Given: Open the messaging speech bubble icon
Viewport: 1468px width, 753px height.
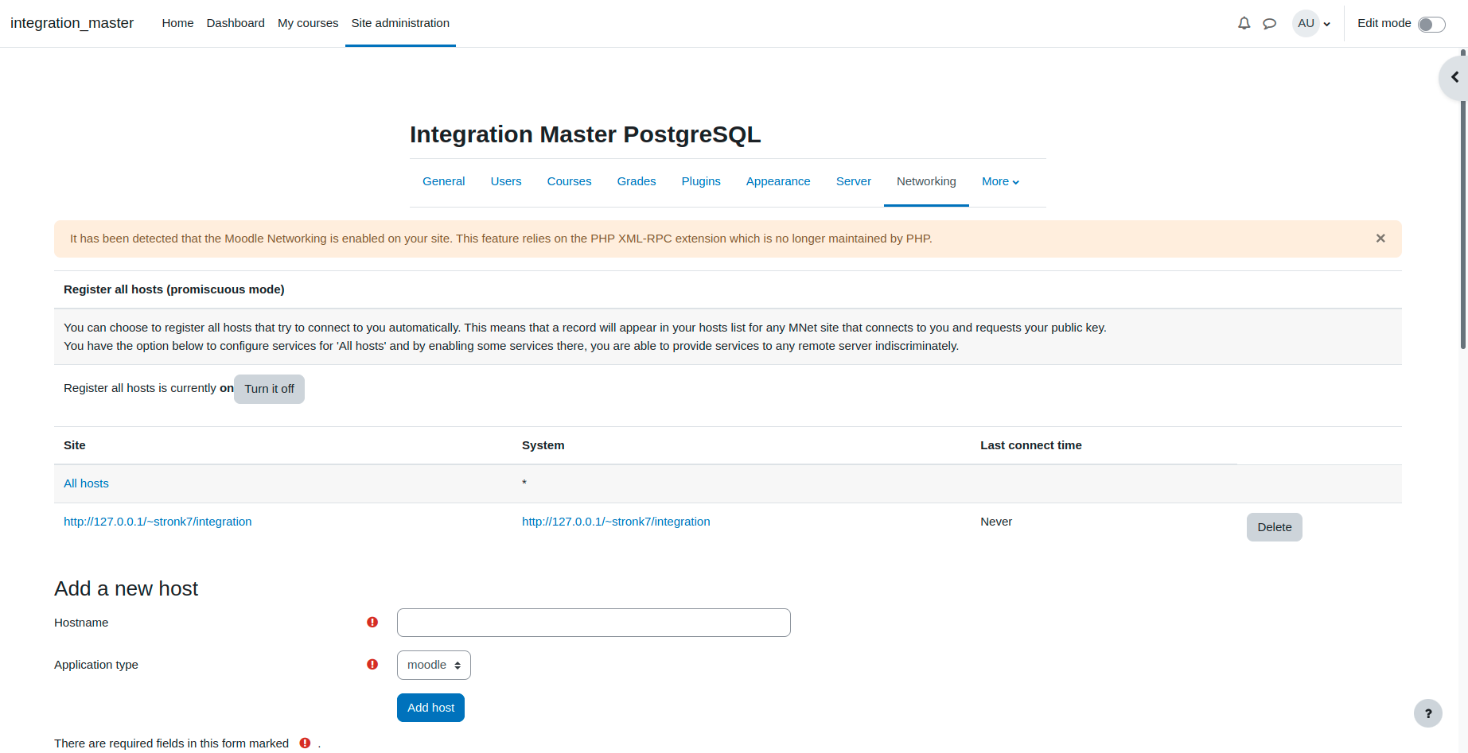Looking at the screenshot, I should pos(1269,23).
